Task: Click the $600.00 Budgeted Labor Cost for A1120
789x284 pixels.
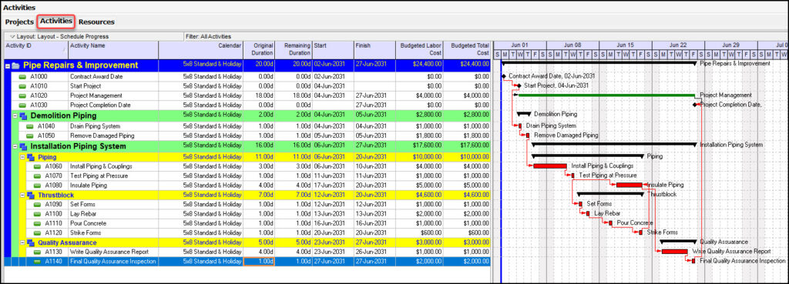Action: tap(420, 233)
